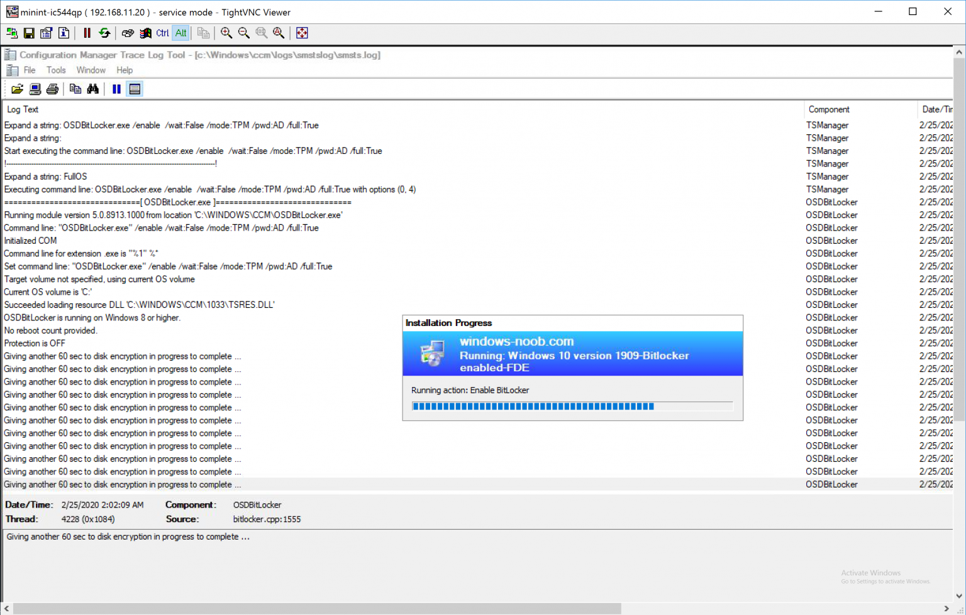966x615 pixels.
Task: Pause the VNC viewer screen updates
Action: coord(87,33)
